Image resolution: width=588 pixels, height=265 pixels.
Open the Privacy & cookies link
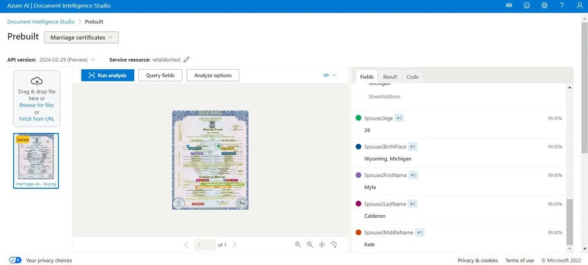pyautogui.click(x=478, y=260)
